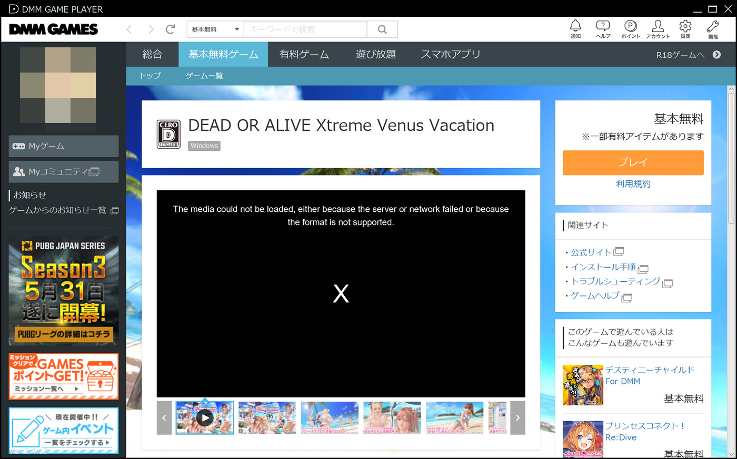The image size is (737, 459).
Task: Reload the page with refresh icon
Action: (170, 29)
